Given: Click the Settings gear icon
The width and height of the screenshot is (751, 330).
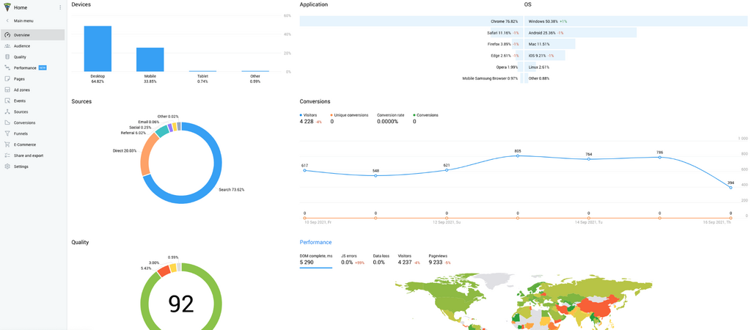Looking at the screenshot, I should click(7, 166).
